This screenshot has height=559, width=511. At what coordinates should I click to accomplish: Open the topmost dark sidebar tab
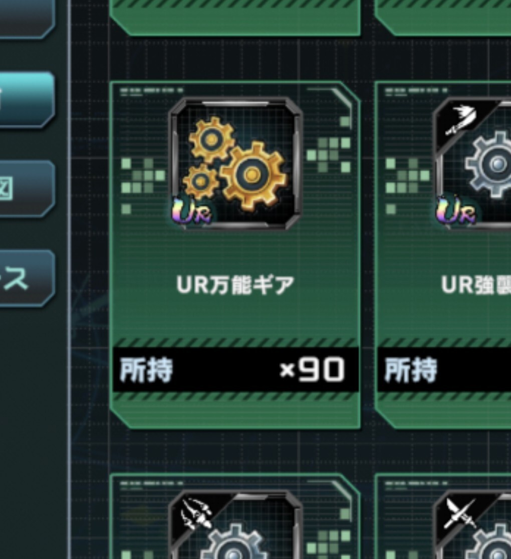[27, 18]
